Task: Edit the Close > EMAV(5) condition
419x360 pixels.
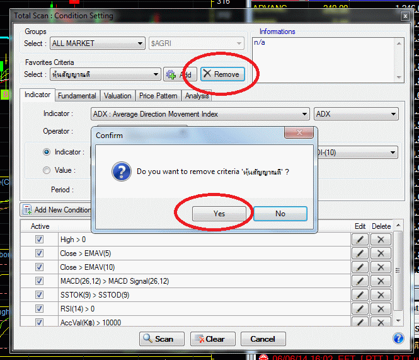Action: click(x=360, y=253)
